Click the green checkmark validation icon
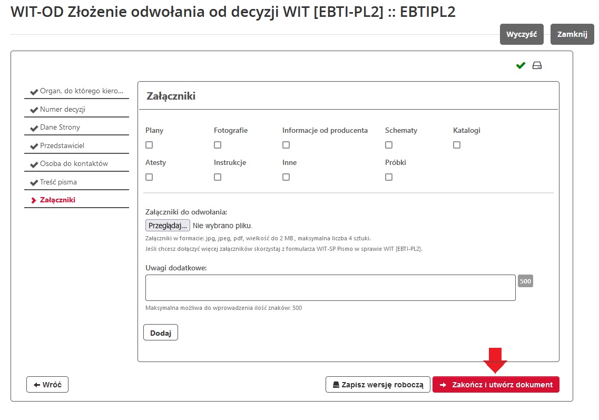The height and width of the screenshot is (420, 599). [520, 65]
